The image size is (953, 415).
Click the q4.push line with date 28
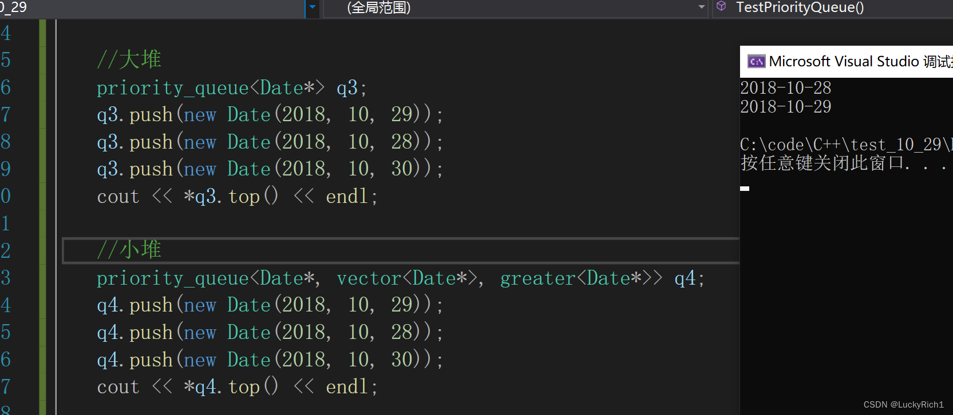coord(270,333)
